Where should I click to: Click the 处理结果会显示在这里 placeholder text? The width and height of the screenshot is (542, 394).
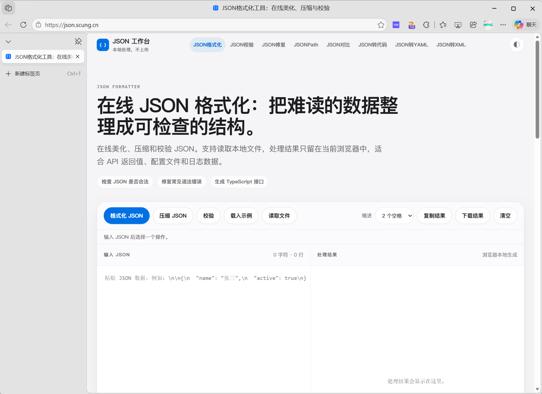(417, 381)
